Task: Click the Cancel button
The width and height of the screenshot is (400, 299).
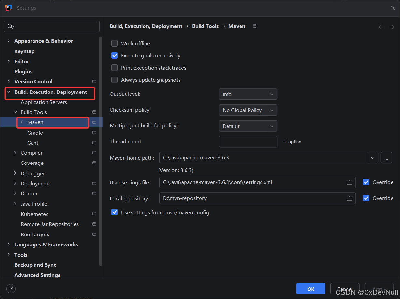Action: [x=345, y=289]
